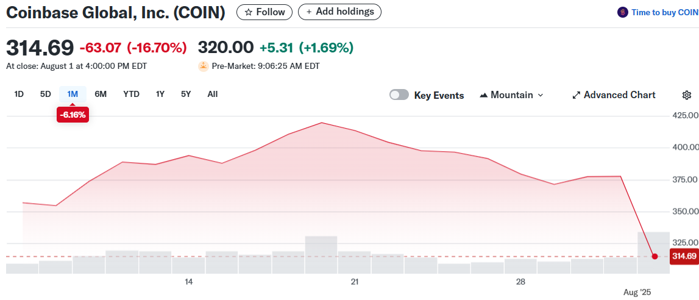This screenshot has height=300, width=699.
Task: Click the Pre-Market: 9:06:25 AM EDT text
Action: pyautogui.click(x=266, y=66)
